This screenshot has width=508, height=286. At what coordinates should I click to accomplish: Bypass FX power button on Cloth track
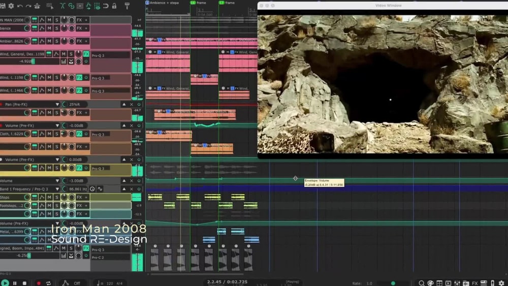86,134
